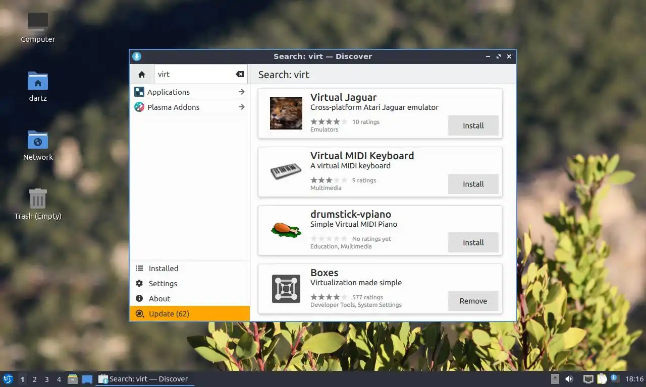Click 'Cross-platform Atari Jaguar emulator' description
Image resolution: width=646 pixels, height=387 pixels.
374,107
